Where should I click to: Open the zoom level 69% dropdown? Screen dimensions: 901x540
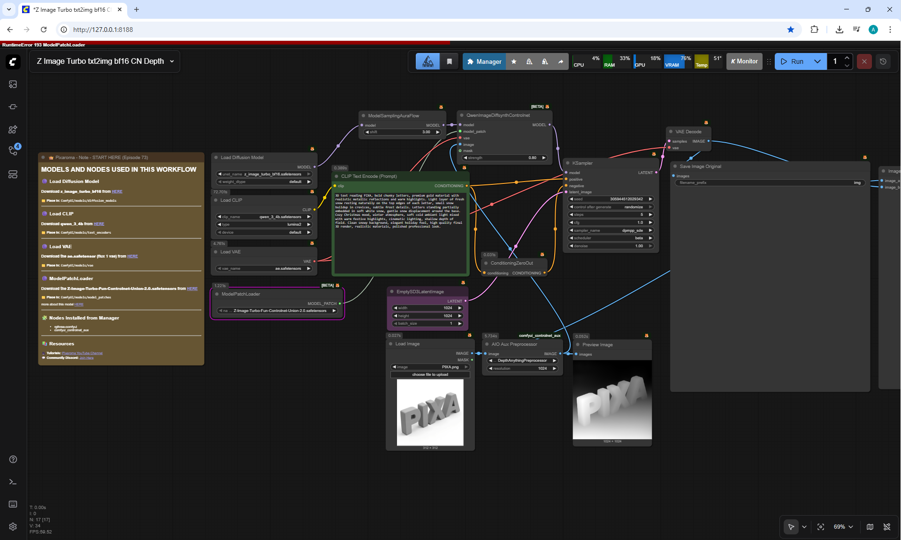(843, 527)
